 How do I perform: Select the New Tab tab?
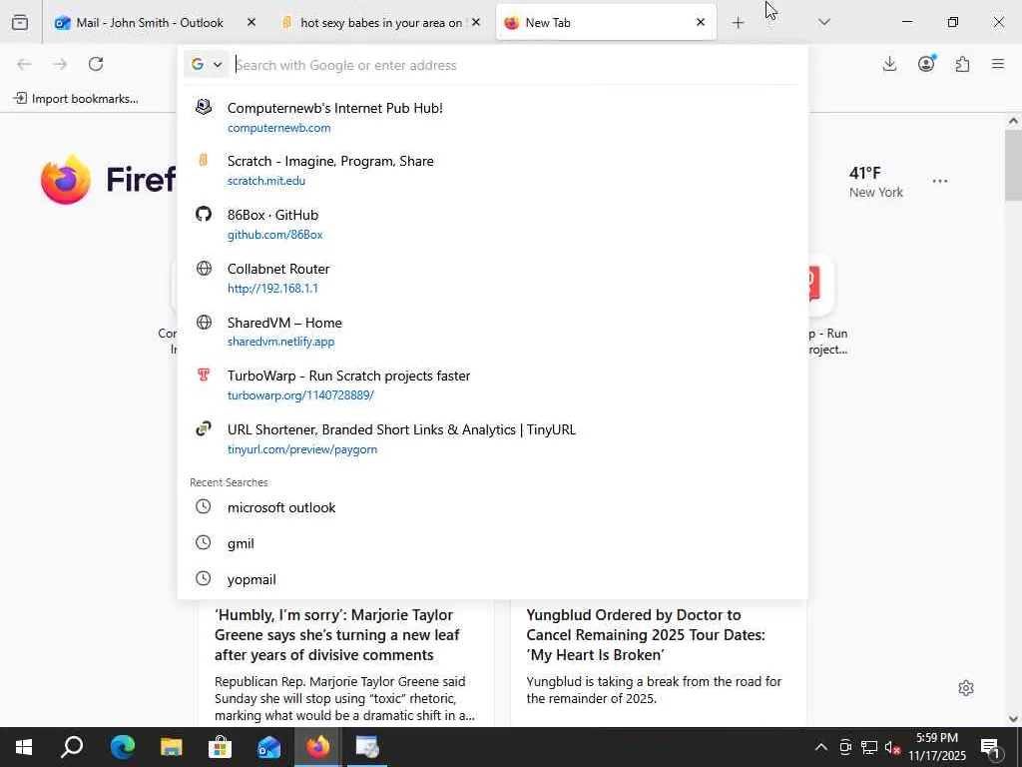tap(606, 22)
